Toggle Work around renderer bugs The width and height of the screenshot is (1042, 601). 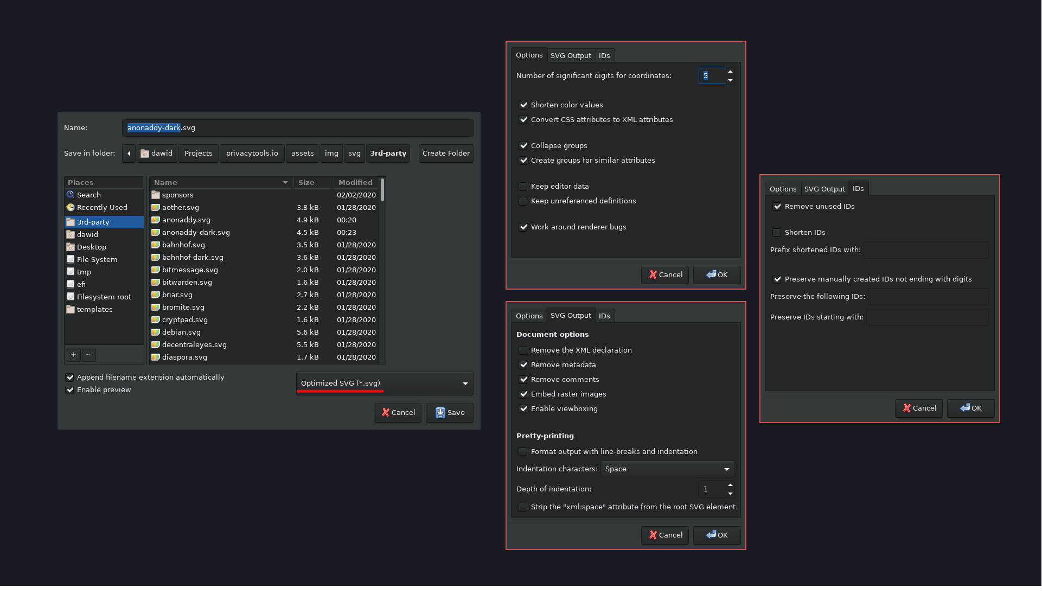click(x=523, y=227)
